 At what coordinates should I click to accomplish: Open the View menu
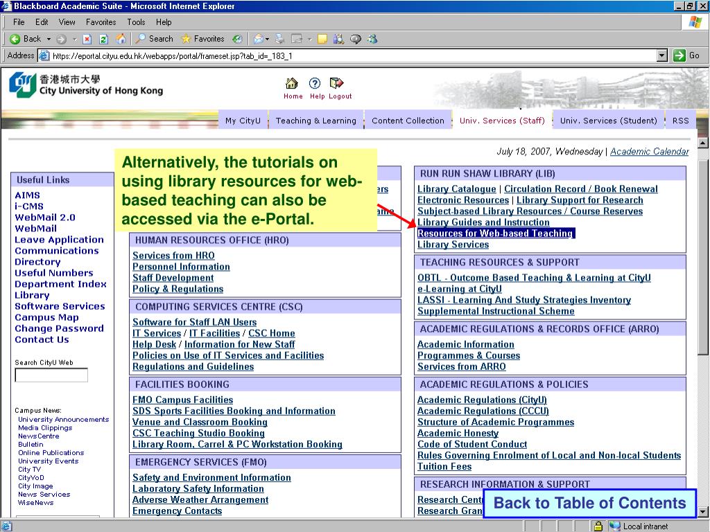tap(67, 22)
